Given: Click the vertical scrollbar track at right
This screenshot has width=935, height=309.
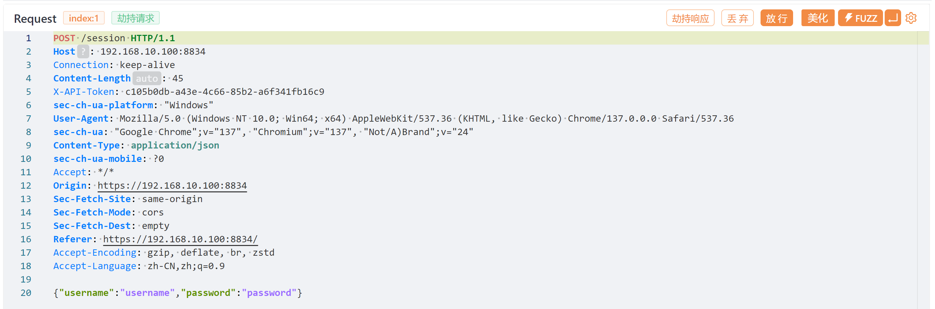Looking at the screenshot, I should point(923,170).
